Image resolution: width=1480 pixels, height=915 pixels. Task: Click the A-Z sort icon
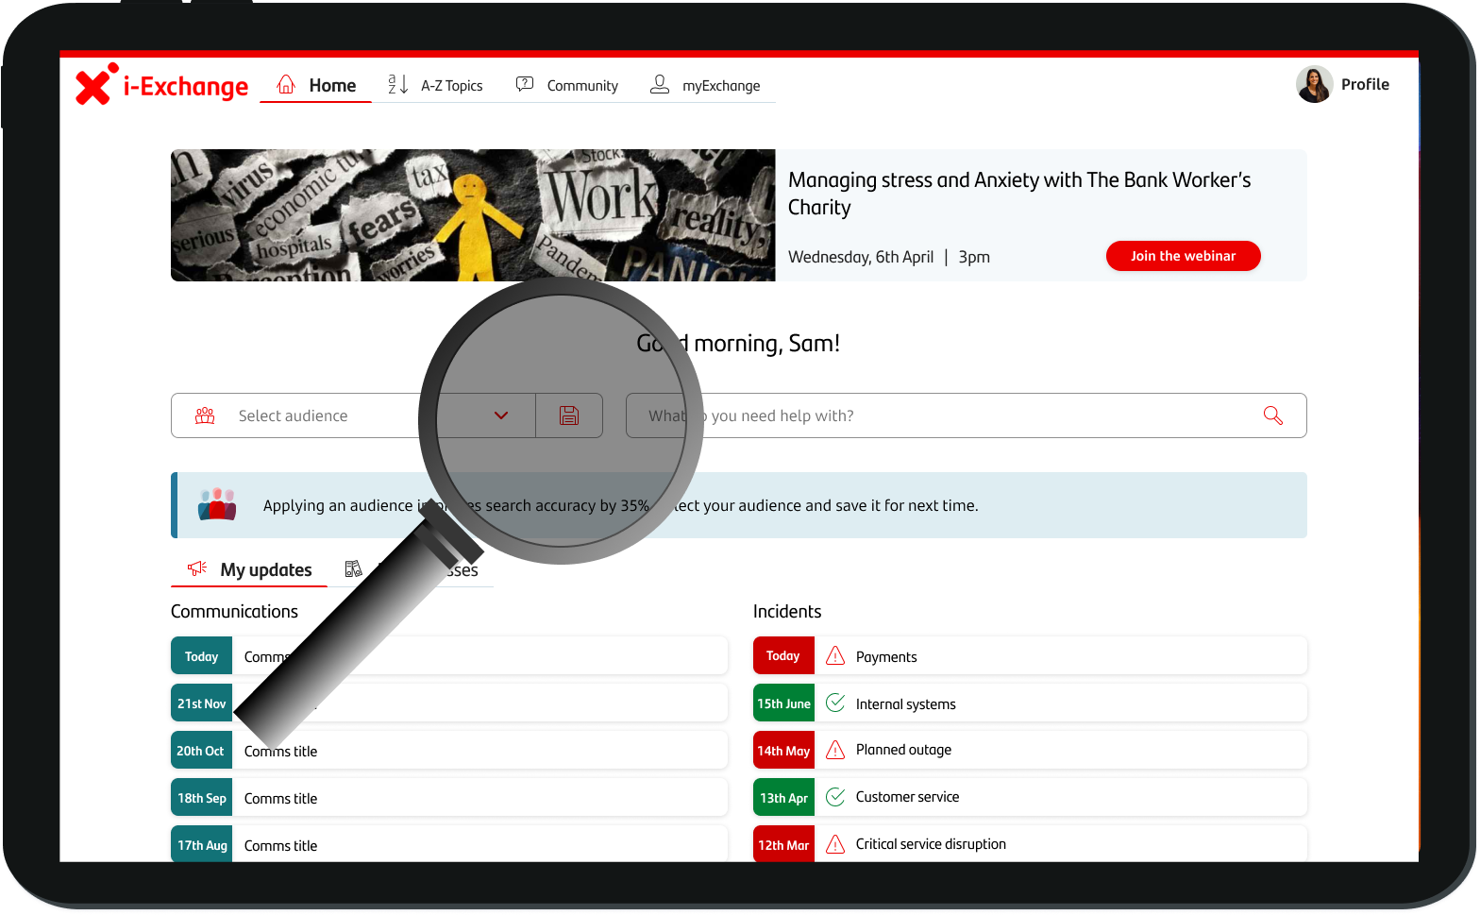coord(397,84)
